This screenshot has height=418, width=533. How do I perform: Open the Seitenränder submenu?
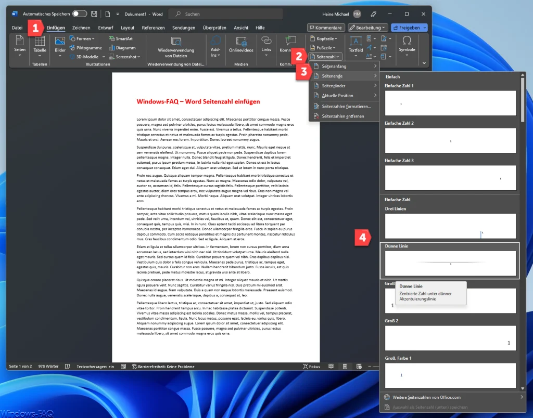[x=345, y=86]
